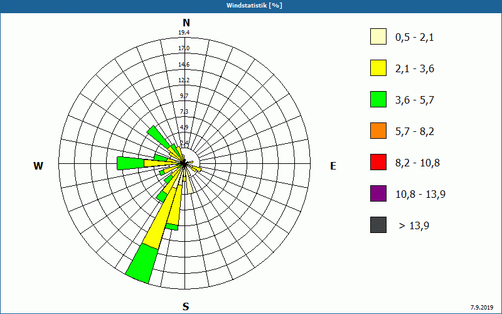Viewport: 502px width, 314px height.
Task: Click legend text 0,5 - 2,1
Action: pyautogui.click(x=415, y=38)
